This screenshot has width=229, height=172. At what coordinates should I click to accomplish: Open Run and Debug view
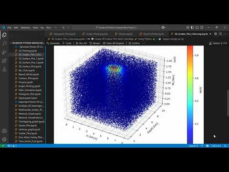pyautogui.click(x=4, y=52)
